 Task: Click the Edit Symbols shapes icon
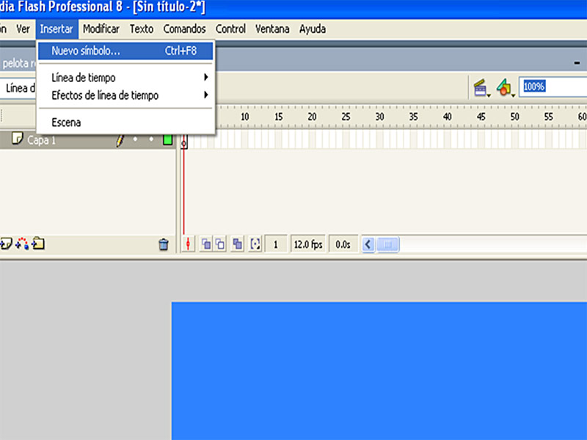point(504,88)
